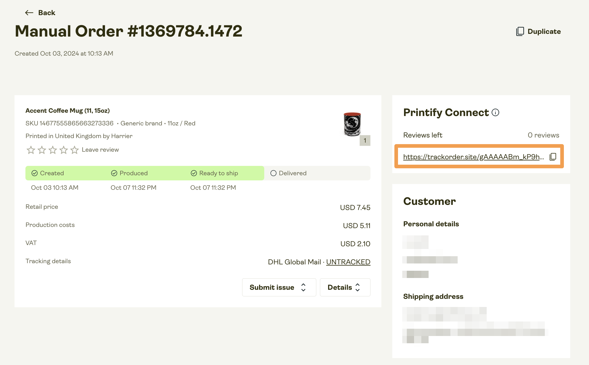The width and height of the screenshot is (589, 365).
Task: Select the fourth review star
Action: tap(64, 150)
